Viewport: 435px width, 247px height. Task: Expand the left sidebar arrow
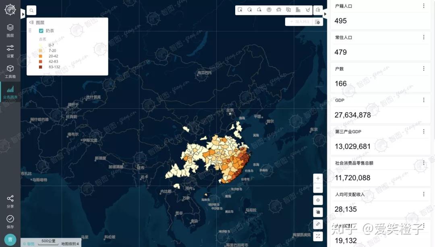23,14
